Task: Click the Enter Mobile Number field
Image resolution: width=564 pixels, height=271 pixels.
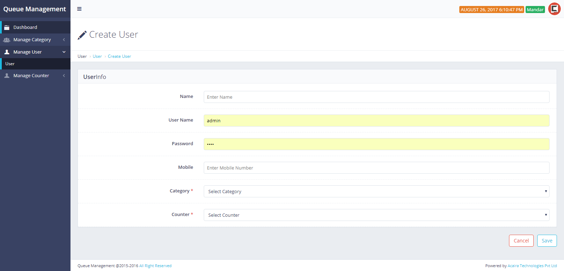Action: [376, 168]
